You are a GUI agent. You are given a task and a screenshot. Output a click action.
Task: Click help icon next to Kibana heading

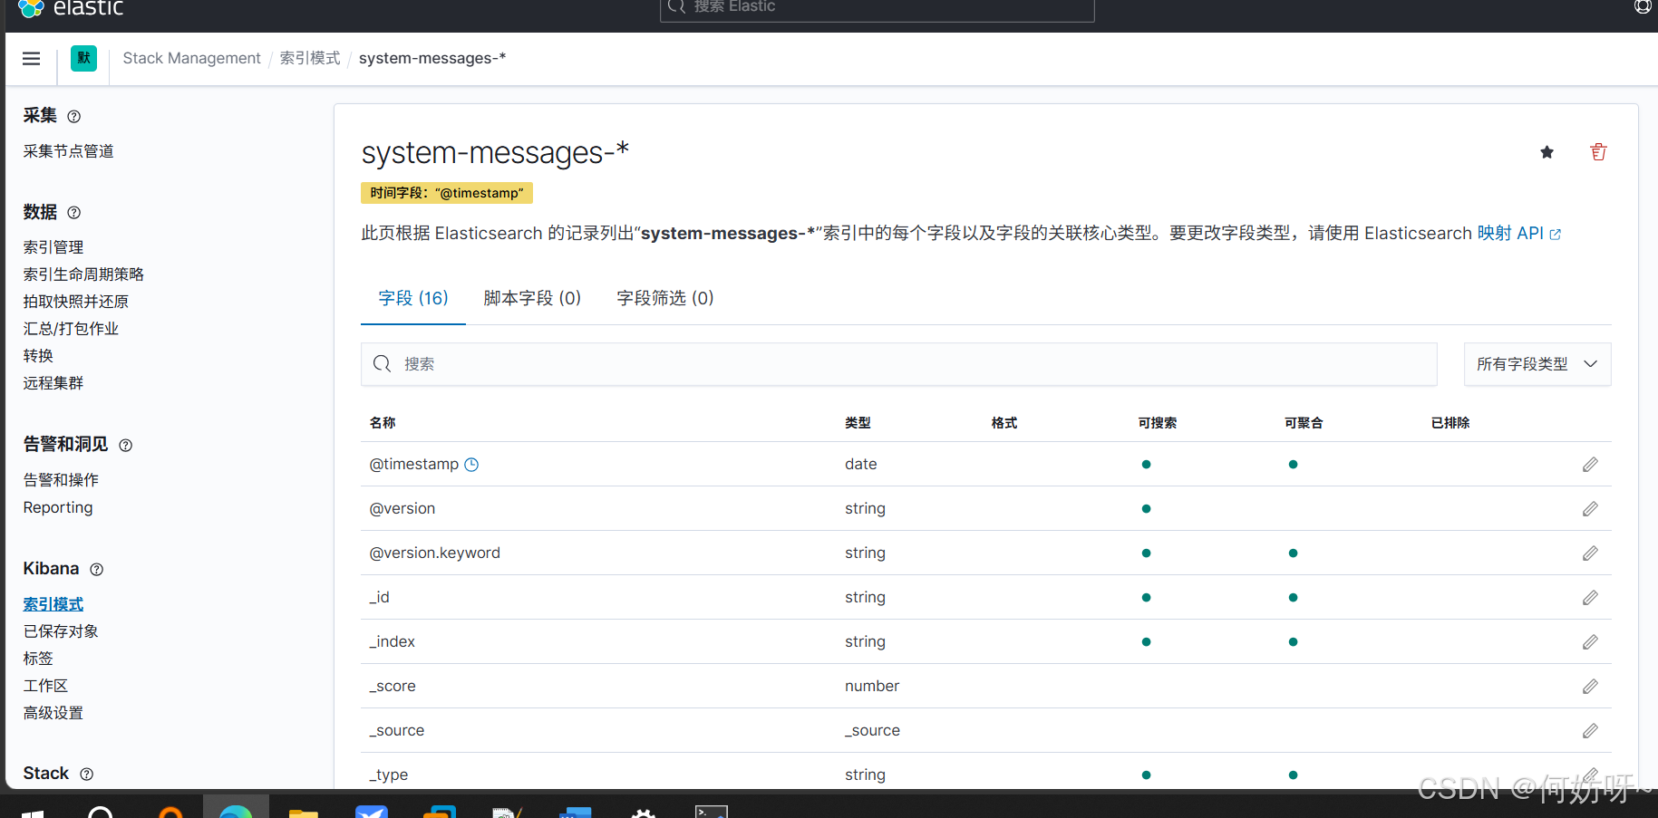pyautogui.click(x=97, y=570)
